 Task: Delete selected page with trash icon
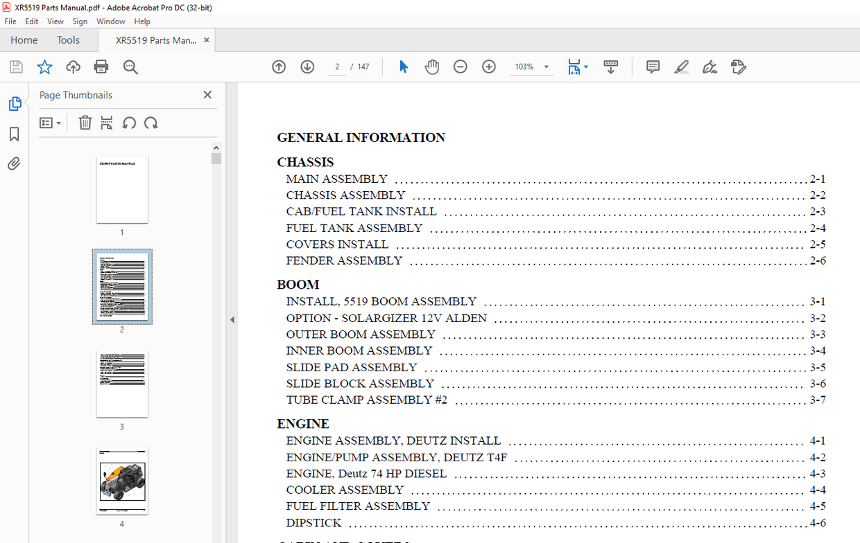coord(85,123)
